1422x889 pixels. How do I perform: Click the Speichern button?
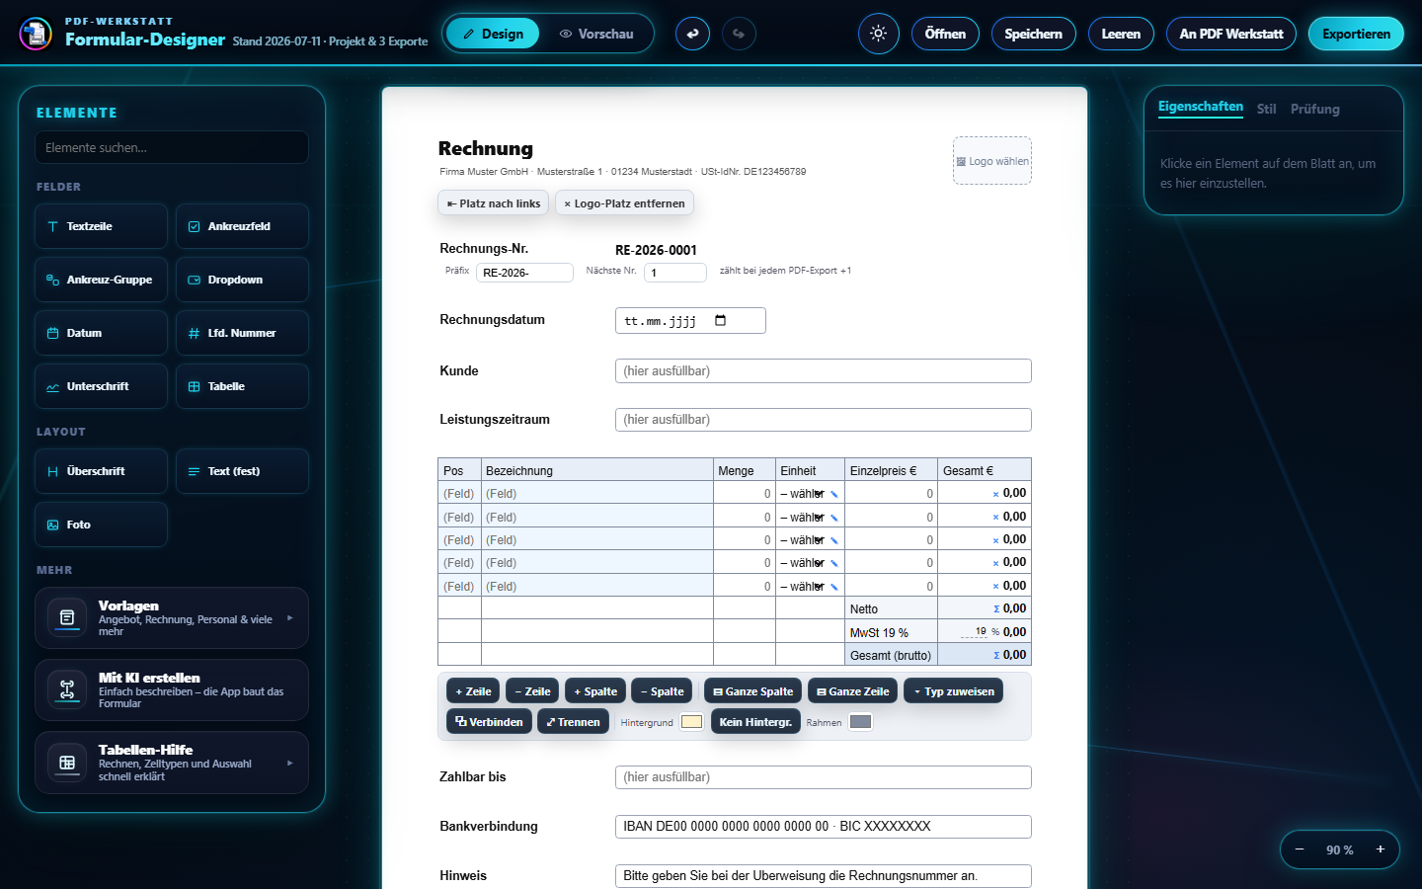coord(1033,34)
